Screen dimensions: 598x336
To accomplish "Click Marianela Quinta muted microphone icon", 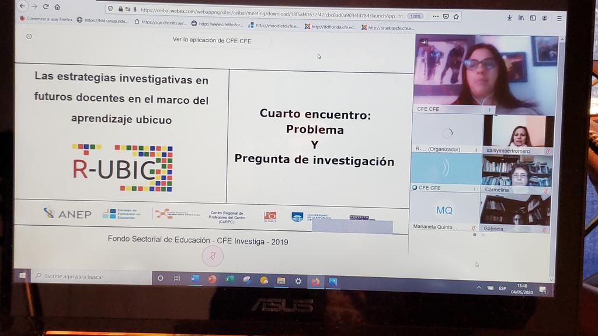I will [473, 228].
